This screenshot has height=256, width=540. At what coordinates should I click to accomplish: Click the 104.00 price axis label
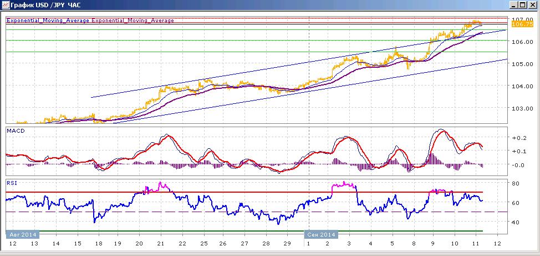(x=523, y=86)
